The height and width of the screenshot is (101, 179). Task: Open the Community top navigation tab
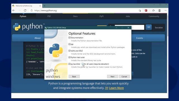[x=154, y=16]
